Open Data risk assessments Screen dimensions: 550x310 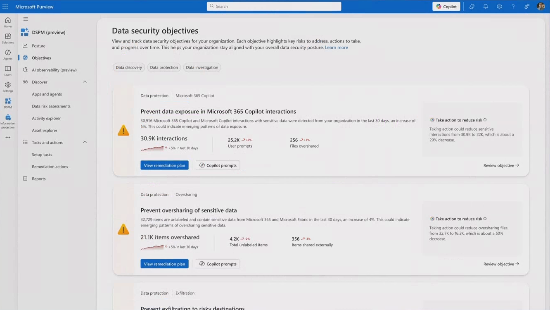click(x=51, y=106)
